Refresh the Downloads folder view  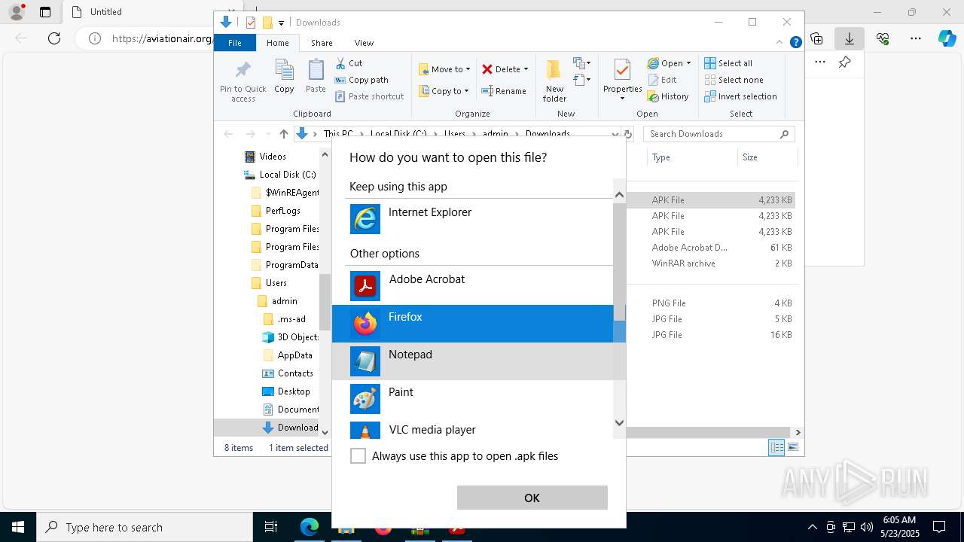click(x=630, y=134)
